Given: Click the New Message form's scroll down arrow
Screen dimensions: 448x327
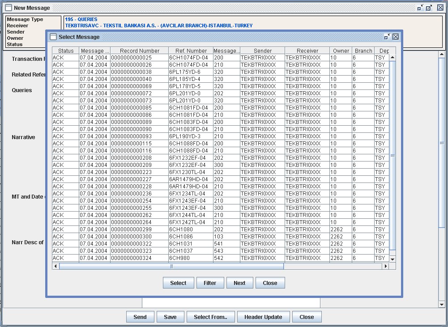Looking at the screenshot, I should 442,305.
